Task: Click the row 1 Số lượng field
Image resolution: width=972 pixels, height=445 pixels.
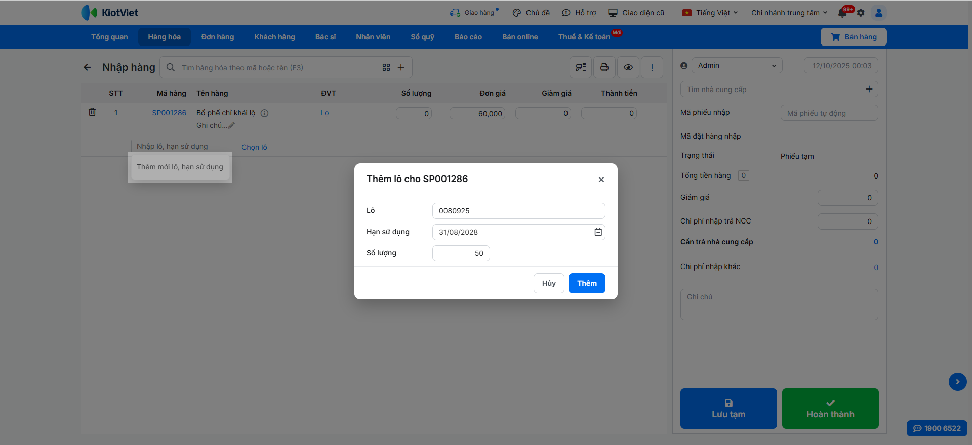Action: (x=414, y=114)
